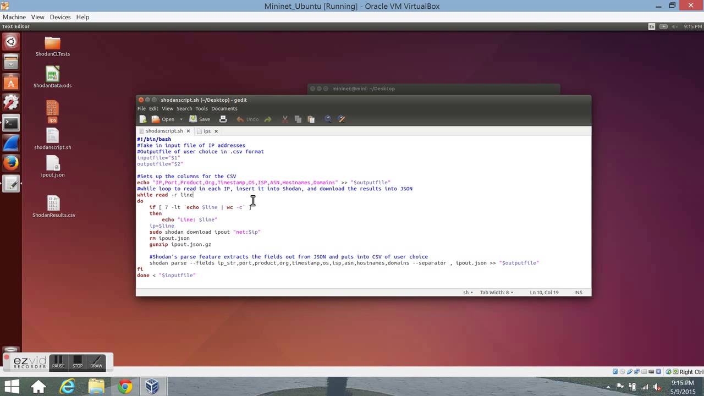Click the Open file button in gedit

(x=163, y=119)
